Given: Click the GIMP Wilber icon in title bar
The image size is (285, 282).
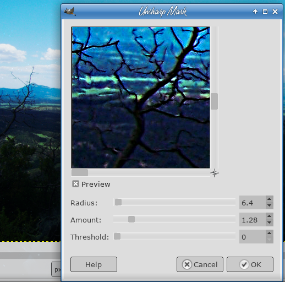Looking at the screenshot, I should [70, 12].
